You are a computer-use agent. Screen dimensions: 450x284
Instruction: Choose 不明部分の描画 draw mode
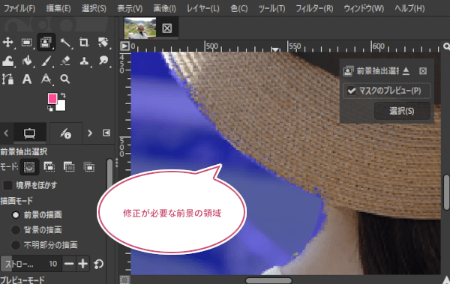(x=16, y=245)
